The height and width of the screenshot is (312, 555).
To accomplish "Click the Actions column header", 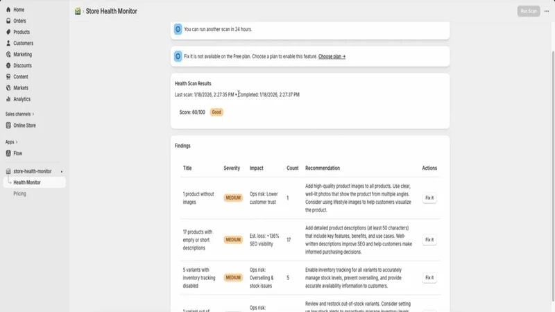I will point(429,168).
